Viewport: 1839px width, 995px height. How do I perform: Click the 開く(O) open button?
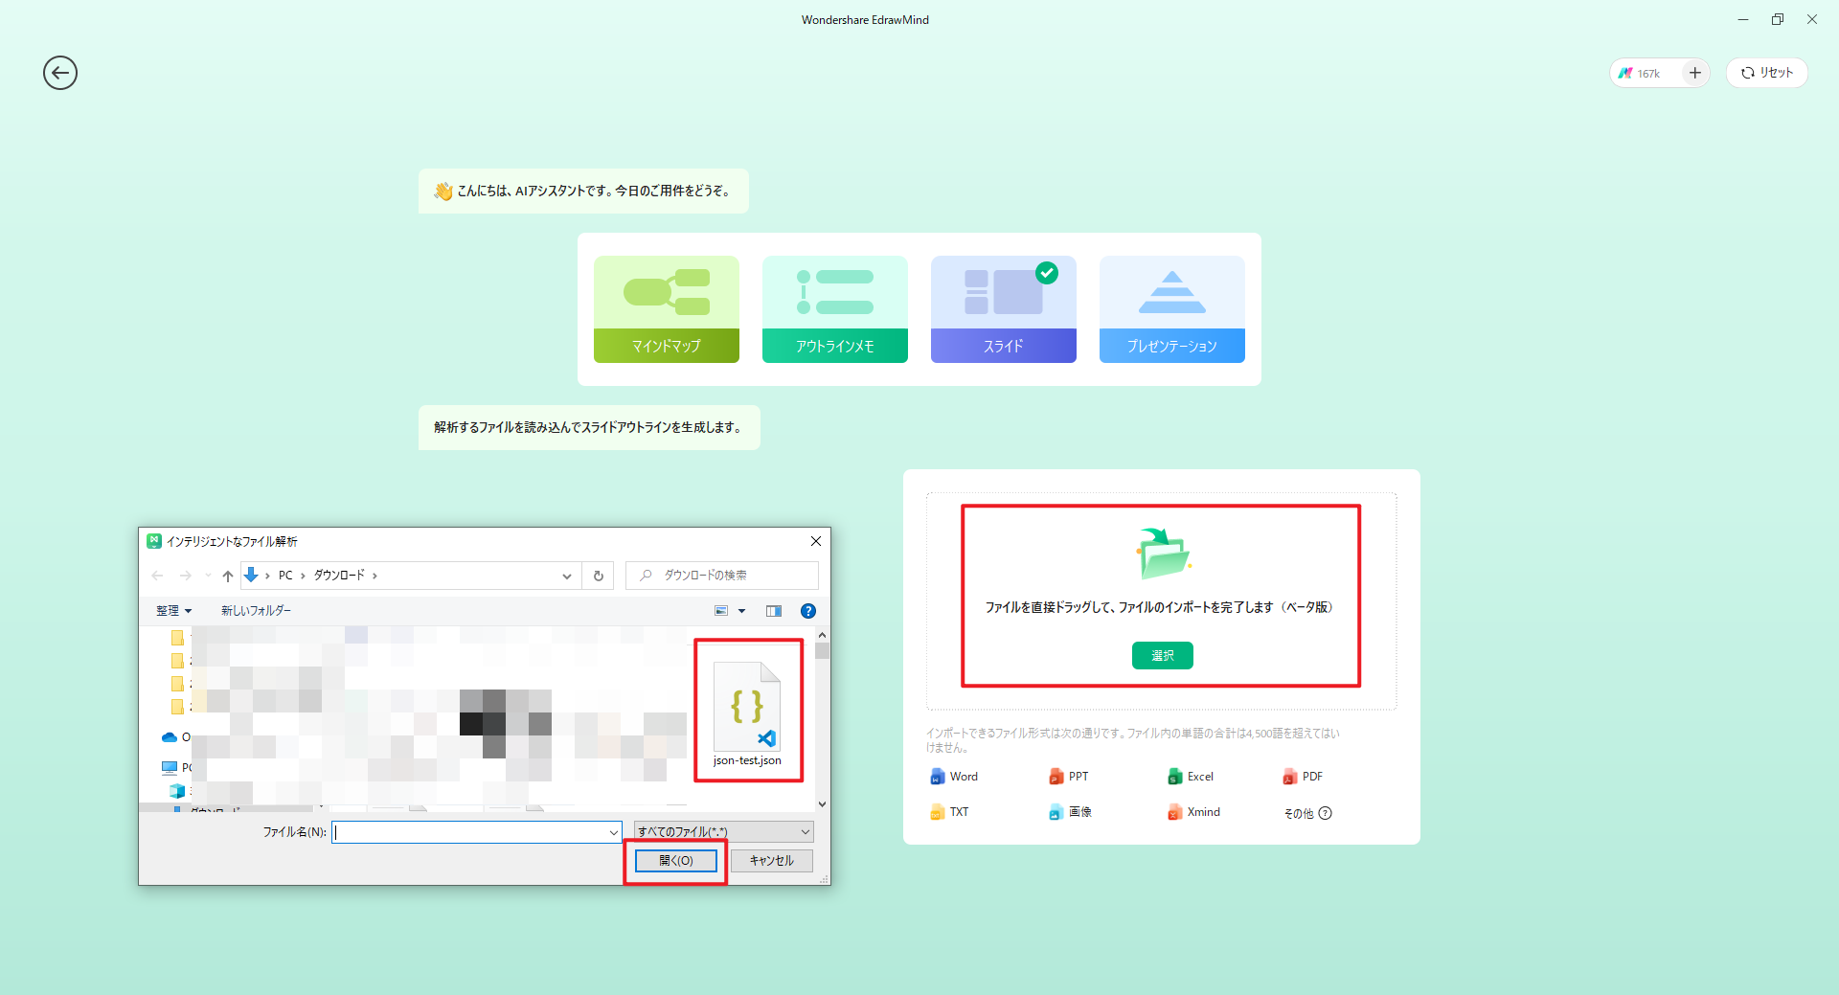point(676,861)
